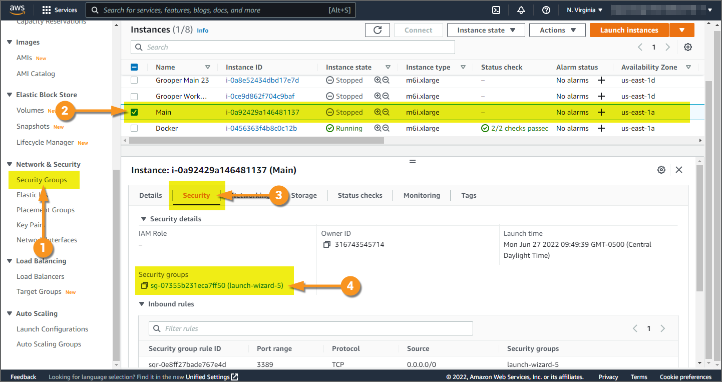
Task: Switch to the Status checks tab
Action: pos(360,195)
